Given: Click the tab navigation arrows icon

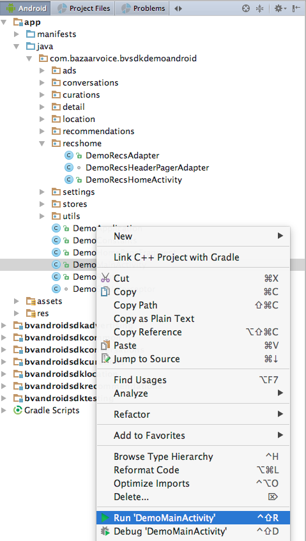Looking at the screenshot, I should click(x=178, y=8).
